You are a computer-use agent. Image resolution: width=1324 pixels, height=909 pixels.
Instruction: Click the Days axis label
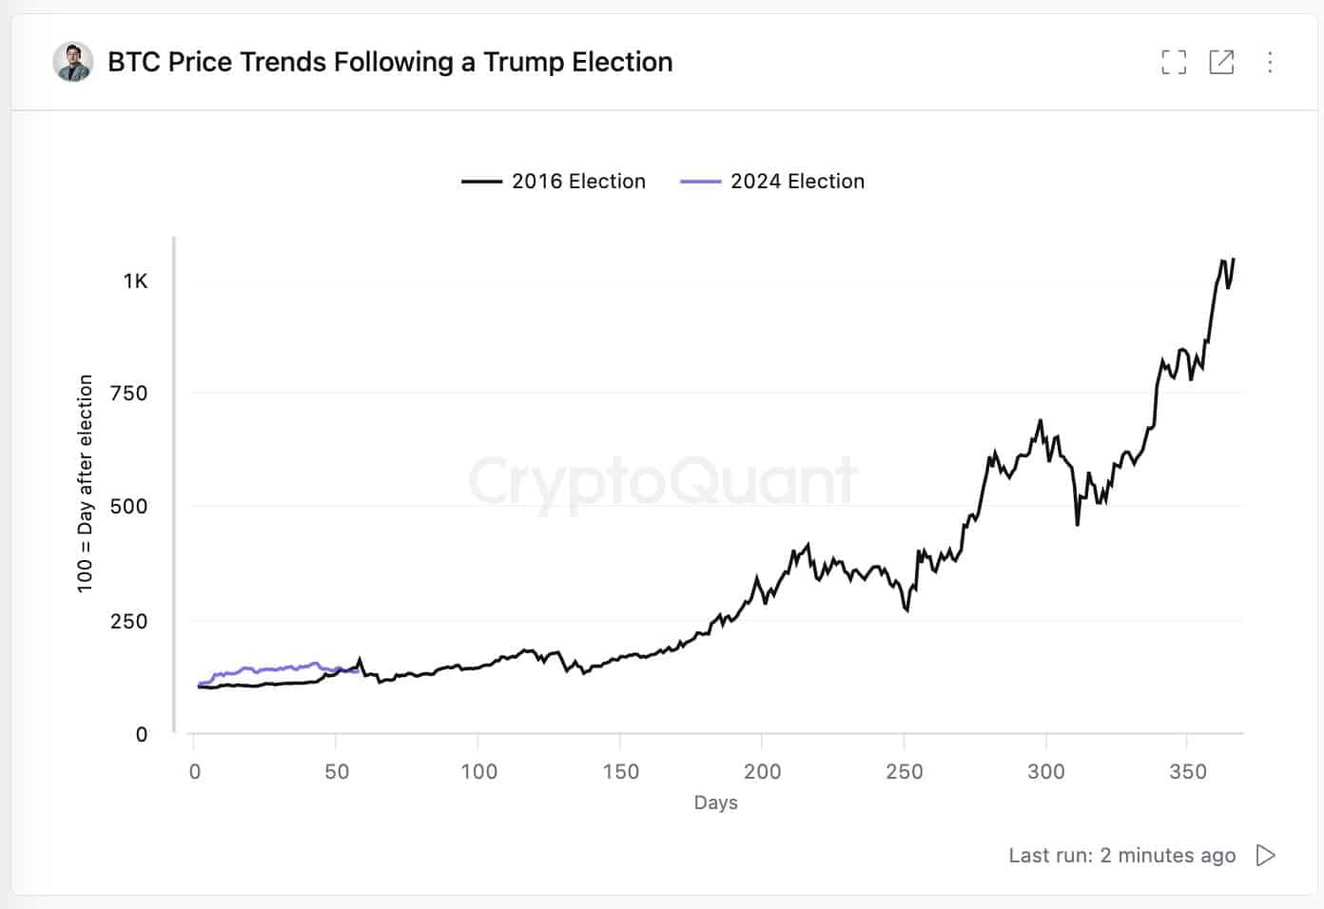coord(716,802)
